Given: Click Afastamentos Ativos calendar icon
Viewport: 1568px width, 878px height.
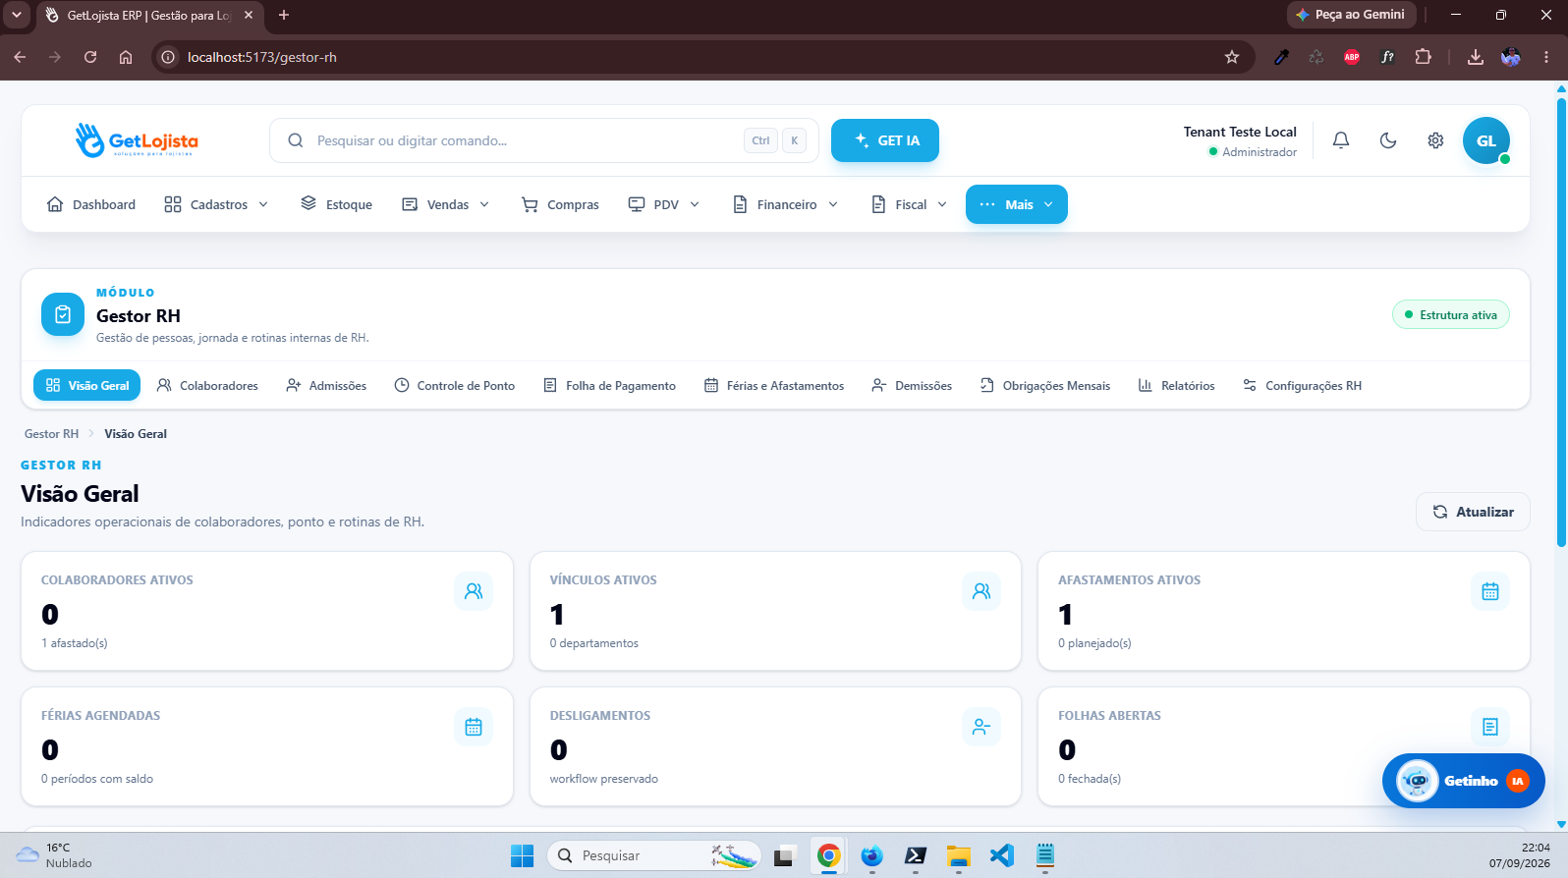Looking at the screenshot, I should click(1490, 591).
